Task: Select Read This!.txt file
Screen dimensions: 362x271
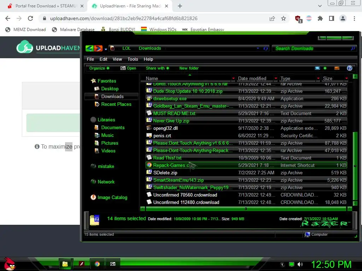Action: 167,158
